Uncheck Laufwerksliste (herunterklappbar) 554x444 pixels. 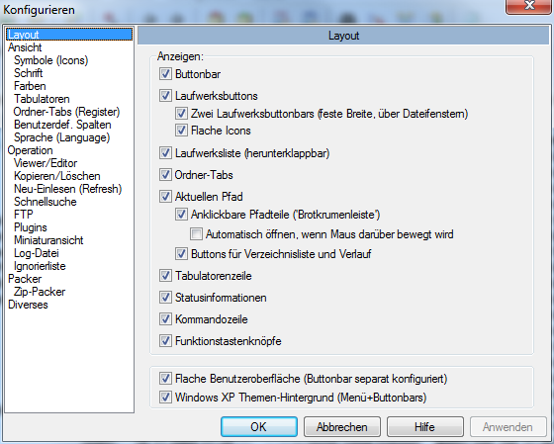click(x=165, y=153)
